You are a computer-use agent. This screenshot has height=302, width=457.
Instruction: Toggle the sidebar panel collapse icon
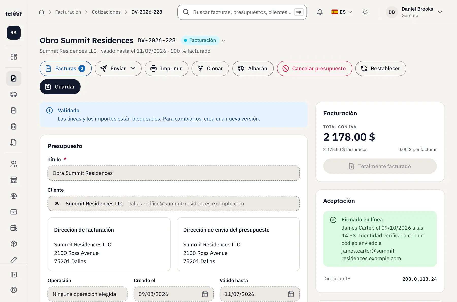point(14,275)
